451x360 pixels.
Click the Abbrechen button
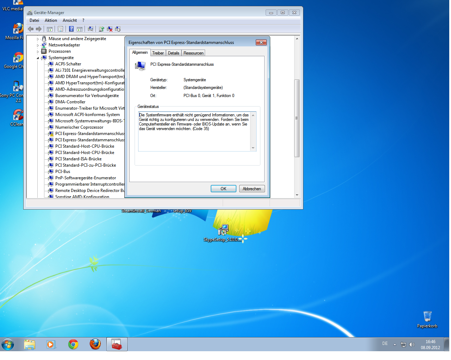(252, 189)
